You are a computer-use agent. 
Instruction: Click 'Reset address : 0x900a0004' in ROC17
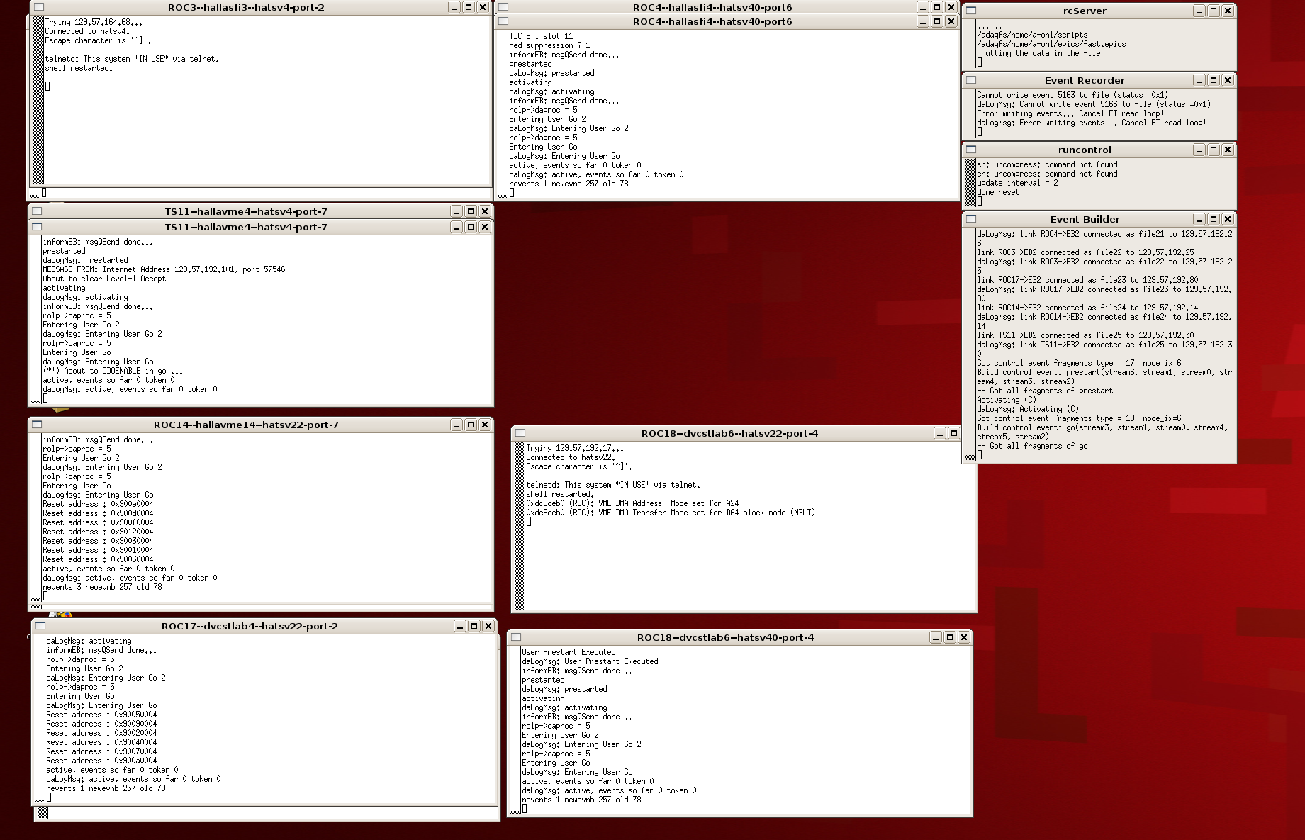coord(101,761)
